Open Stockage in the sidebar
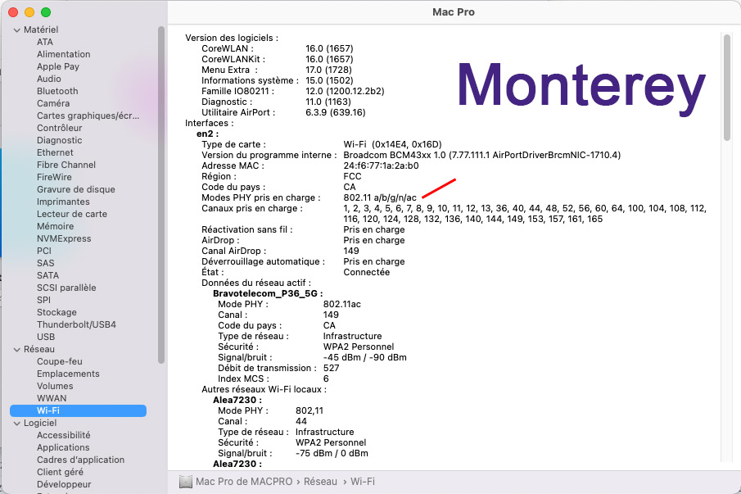 click(56, 312)
